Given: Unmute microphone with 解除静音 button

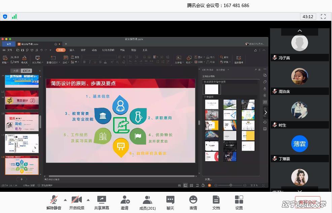Looking at the screenshot, I should 54,203.
